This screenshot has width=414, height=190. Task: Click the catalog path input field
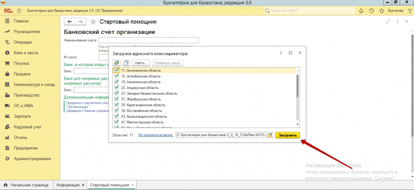pyautogui.click(x=221, y=135)
